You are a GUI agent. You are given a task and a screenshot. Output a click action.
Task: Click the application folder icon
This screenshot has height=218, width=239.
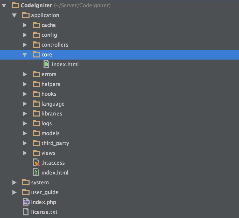coord(26,15)
